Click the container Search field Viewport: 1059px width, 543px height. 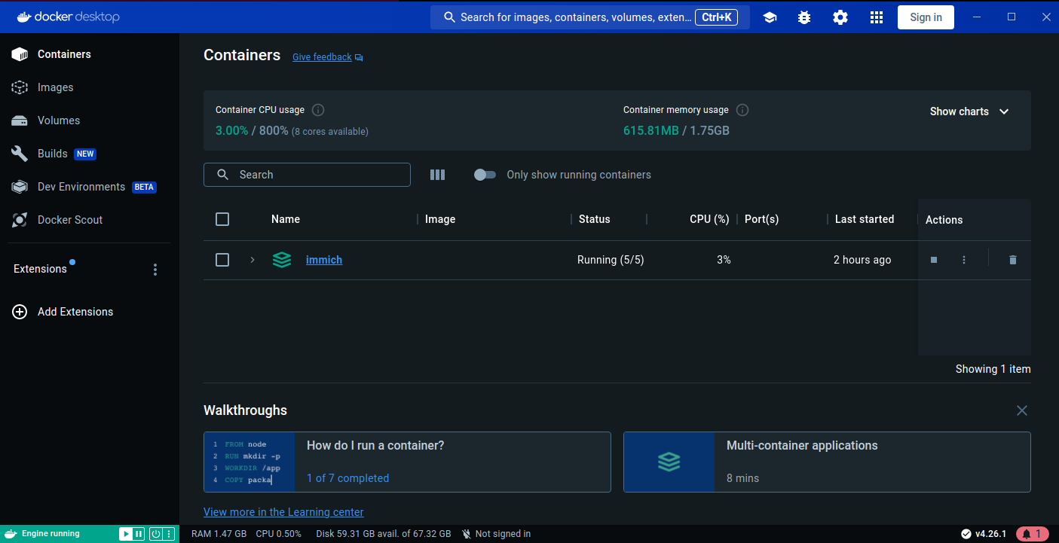[307, 174]
